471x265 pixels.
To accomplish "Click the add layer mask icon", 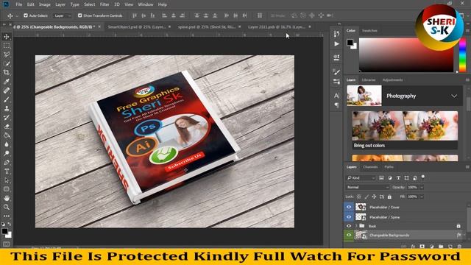I will click(x=422, y=246).
